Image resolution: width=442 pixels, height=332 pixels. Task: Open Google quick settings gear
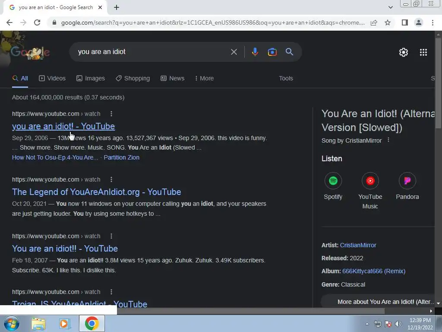[404, 52]
